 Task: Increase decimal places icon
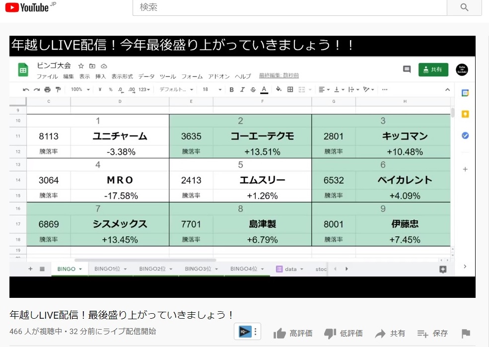click(x=132, y=90)
